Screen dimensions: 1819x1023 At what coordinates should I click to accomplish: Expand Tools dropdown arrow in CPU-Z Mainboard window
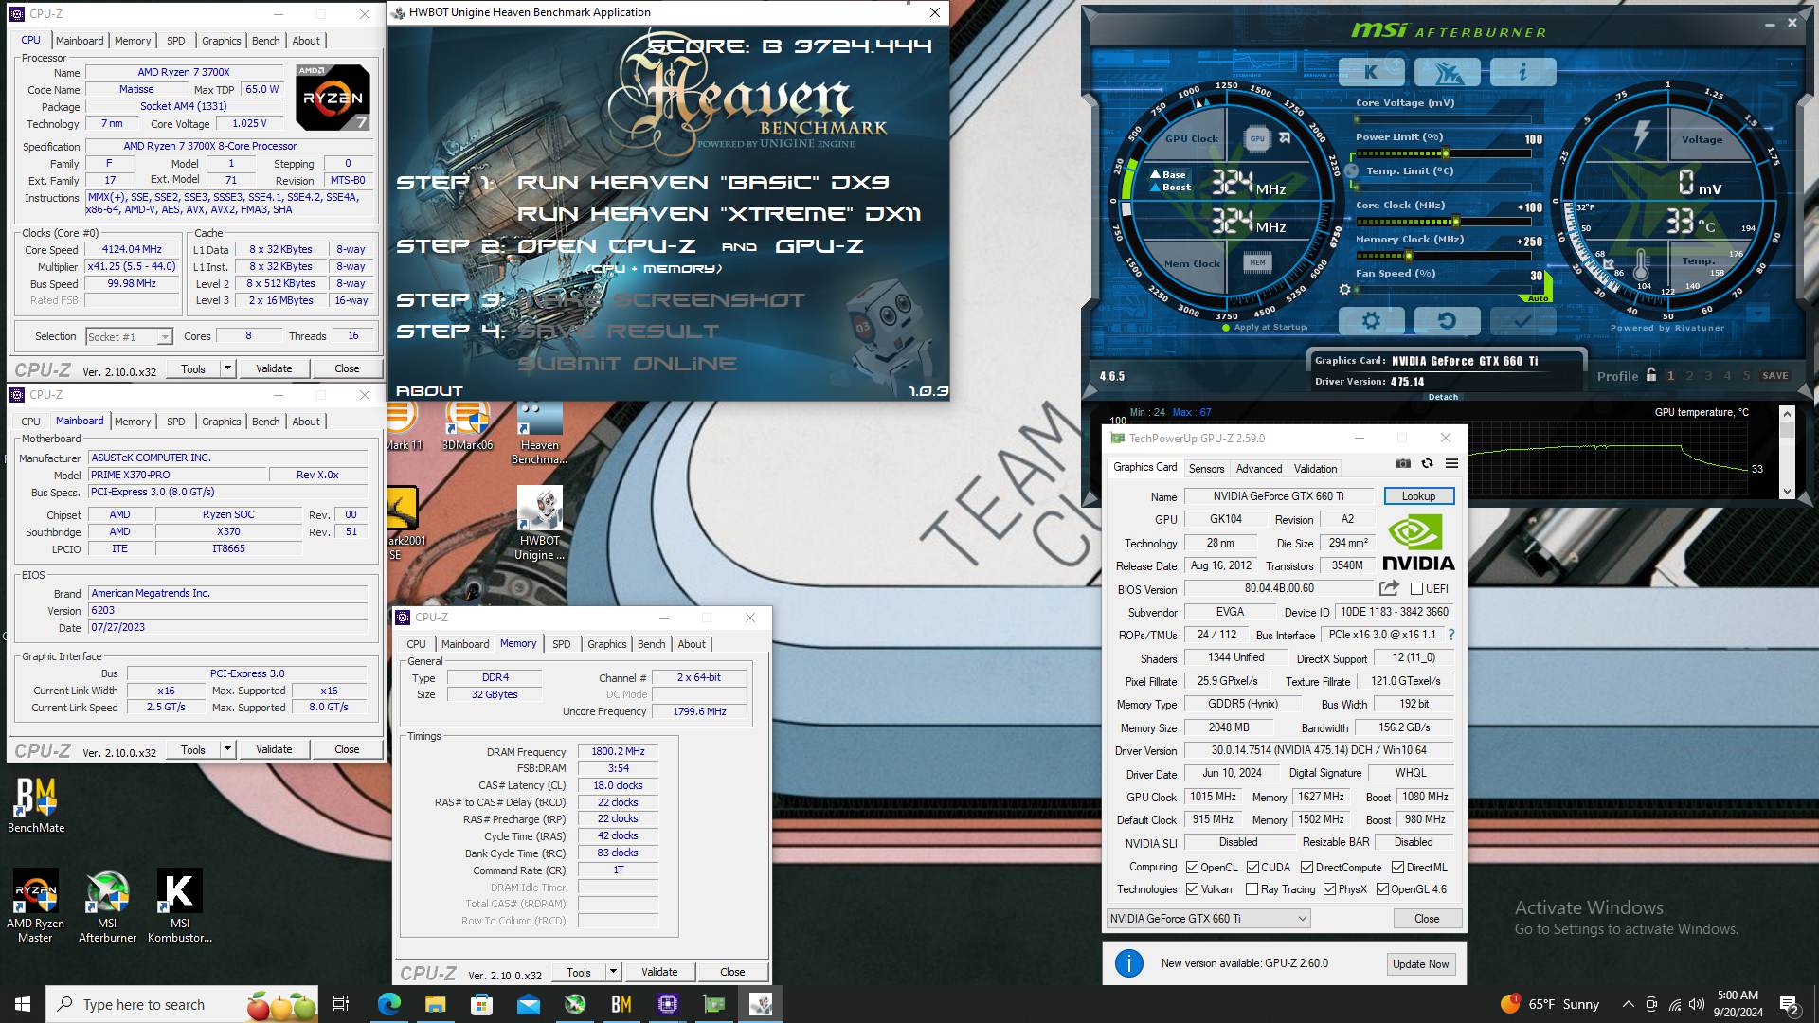(227, 749)
